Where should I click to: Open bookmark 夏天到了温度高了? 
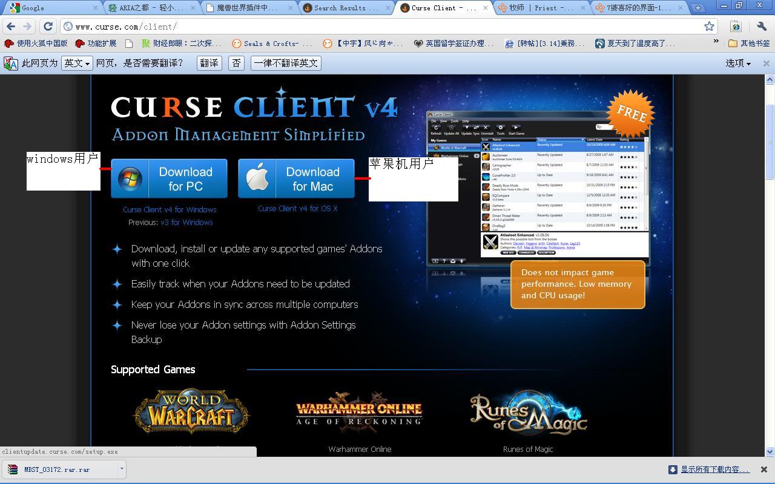click(x=636, y=44)
